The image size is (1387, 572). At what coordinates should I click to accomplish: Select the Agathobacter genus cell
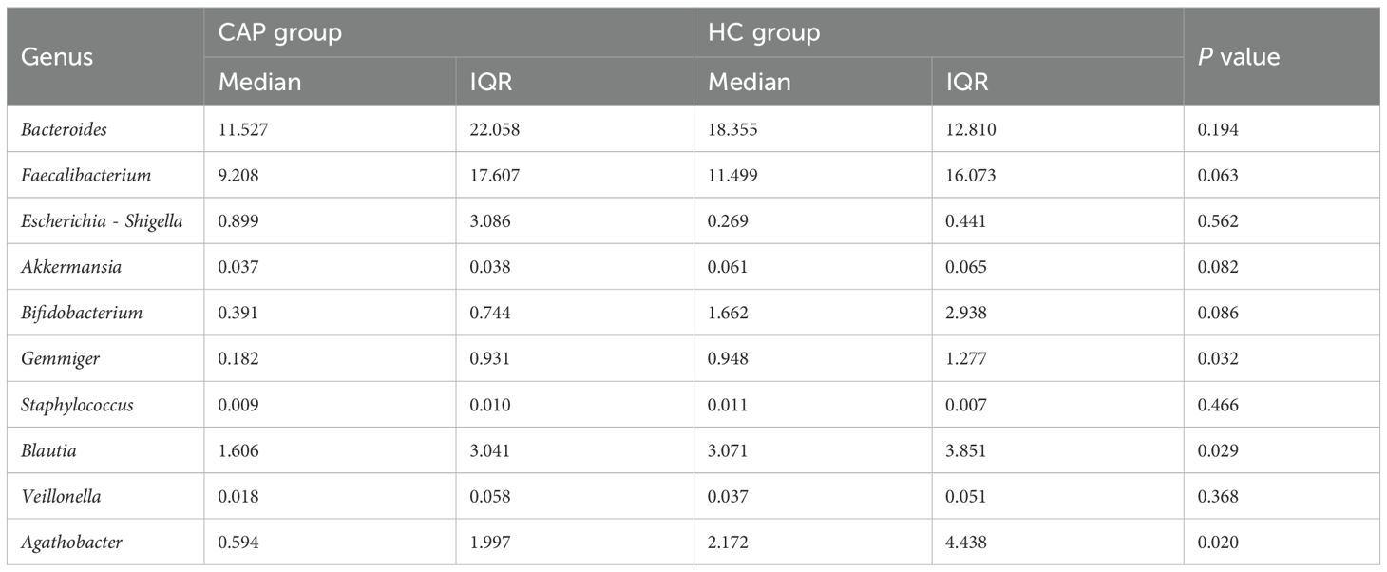(x=71, y=543)
